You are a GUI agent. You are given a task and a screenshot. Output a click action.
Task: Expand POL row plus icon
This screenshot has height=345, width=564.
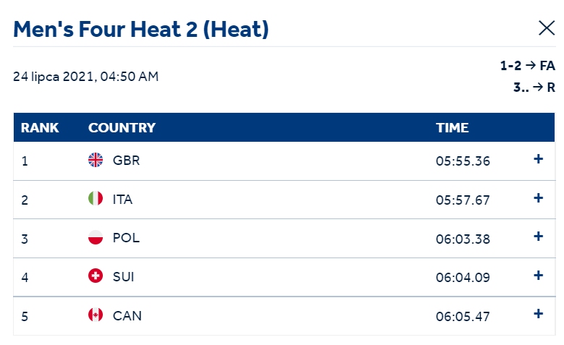[x=538, y=236]
